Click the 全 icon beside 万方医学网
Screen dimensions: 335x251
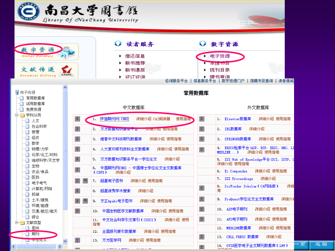[x=77, y=240]
